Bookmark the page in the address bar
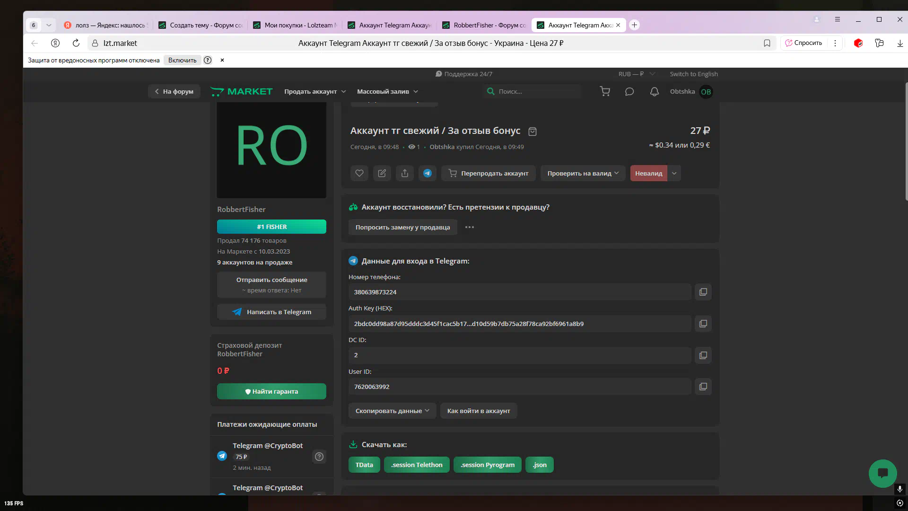 (x=767, y=43)
